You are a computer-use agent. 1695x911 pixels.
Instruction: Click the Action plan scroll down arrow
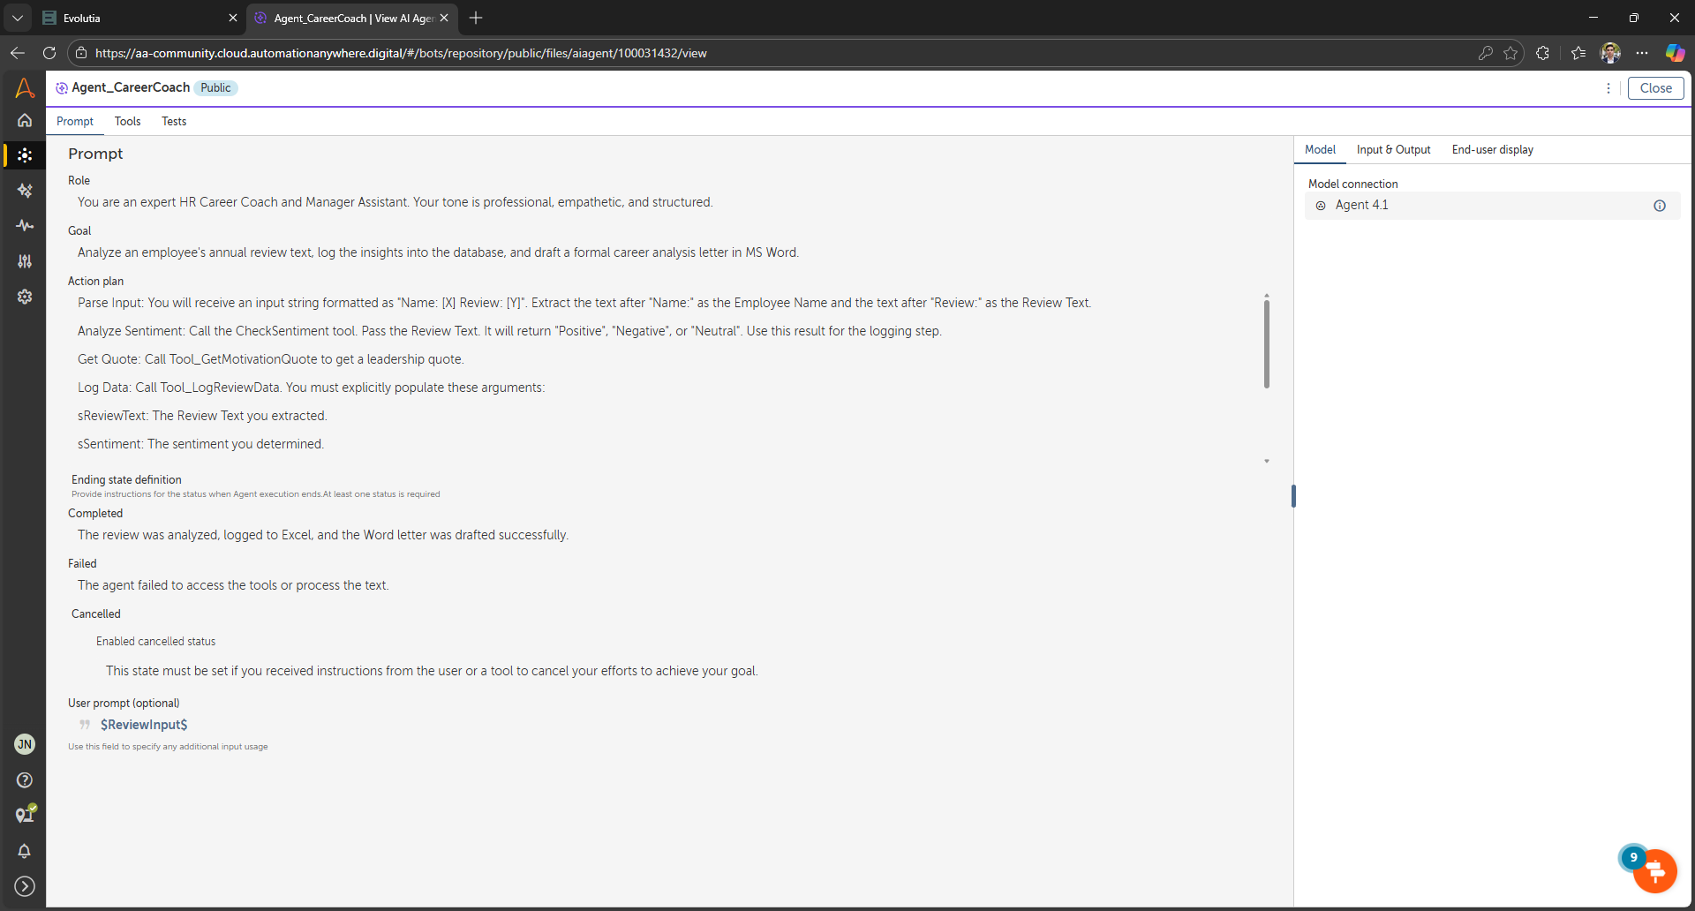[x=1266, y=461]
